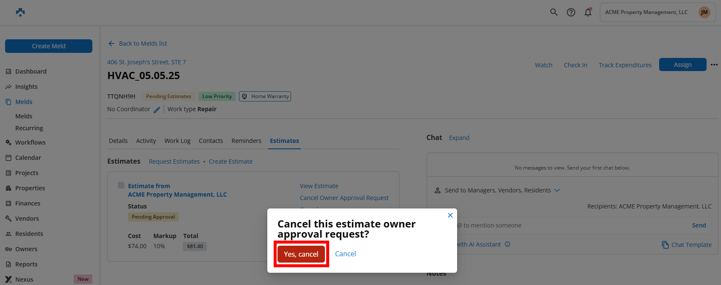
Task: Expand the Send to recipients dropdown
Action: (557, 190)
